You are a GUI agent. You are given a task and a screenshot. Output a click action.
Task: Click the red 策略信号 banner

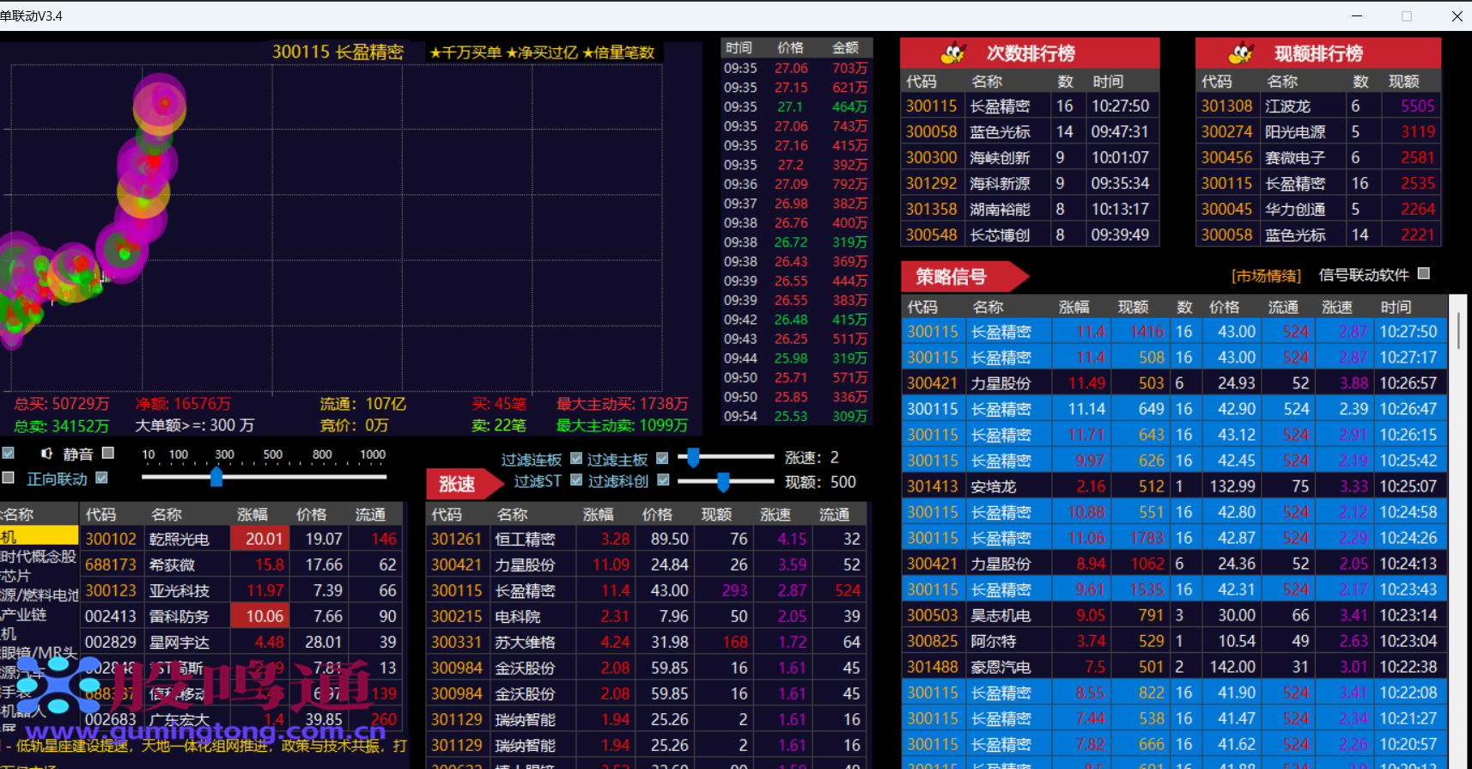point(952,277)
